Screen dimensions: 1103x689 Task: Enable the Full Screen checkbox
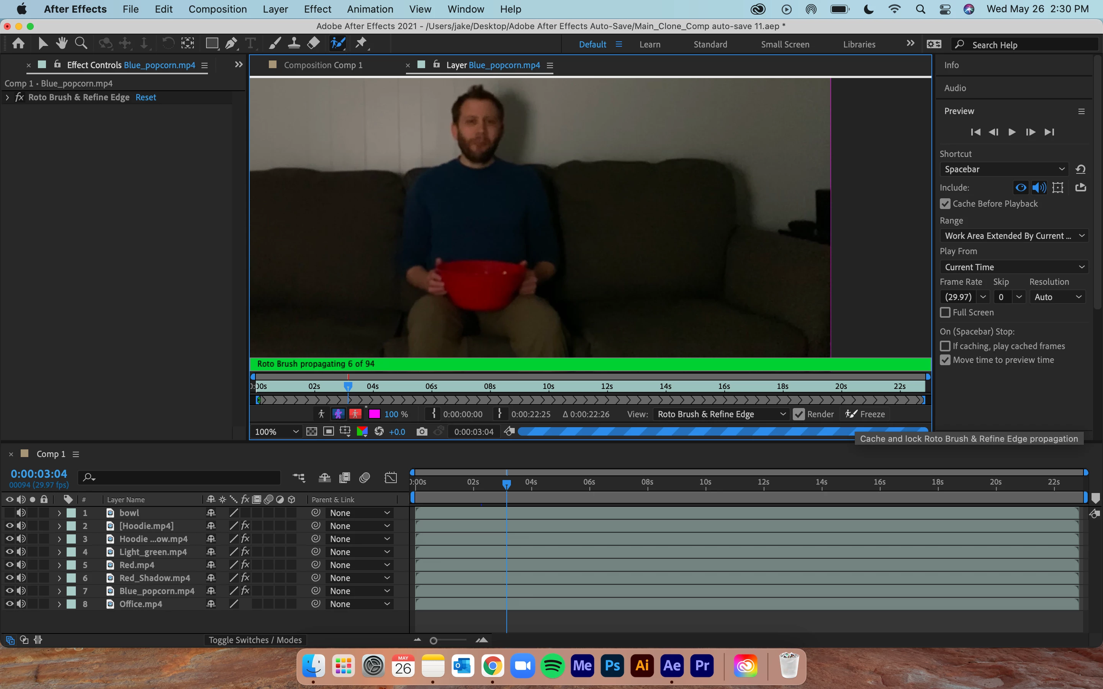[x=945, y=313]
